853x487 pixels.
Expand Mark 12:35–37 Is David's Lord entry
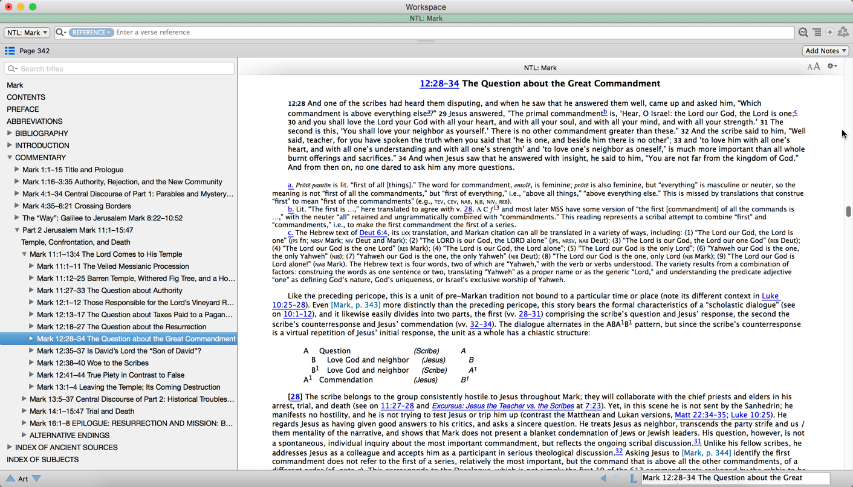(31, 350)
